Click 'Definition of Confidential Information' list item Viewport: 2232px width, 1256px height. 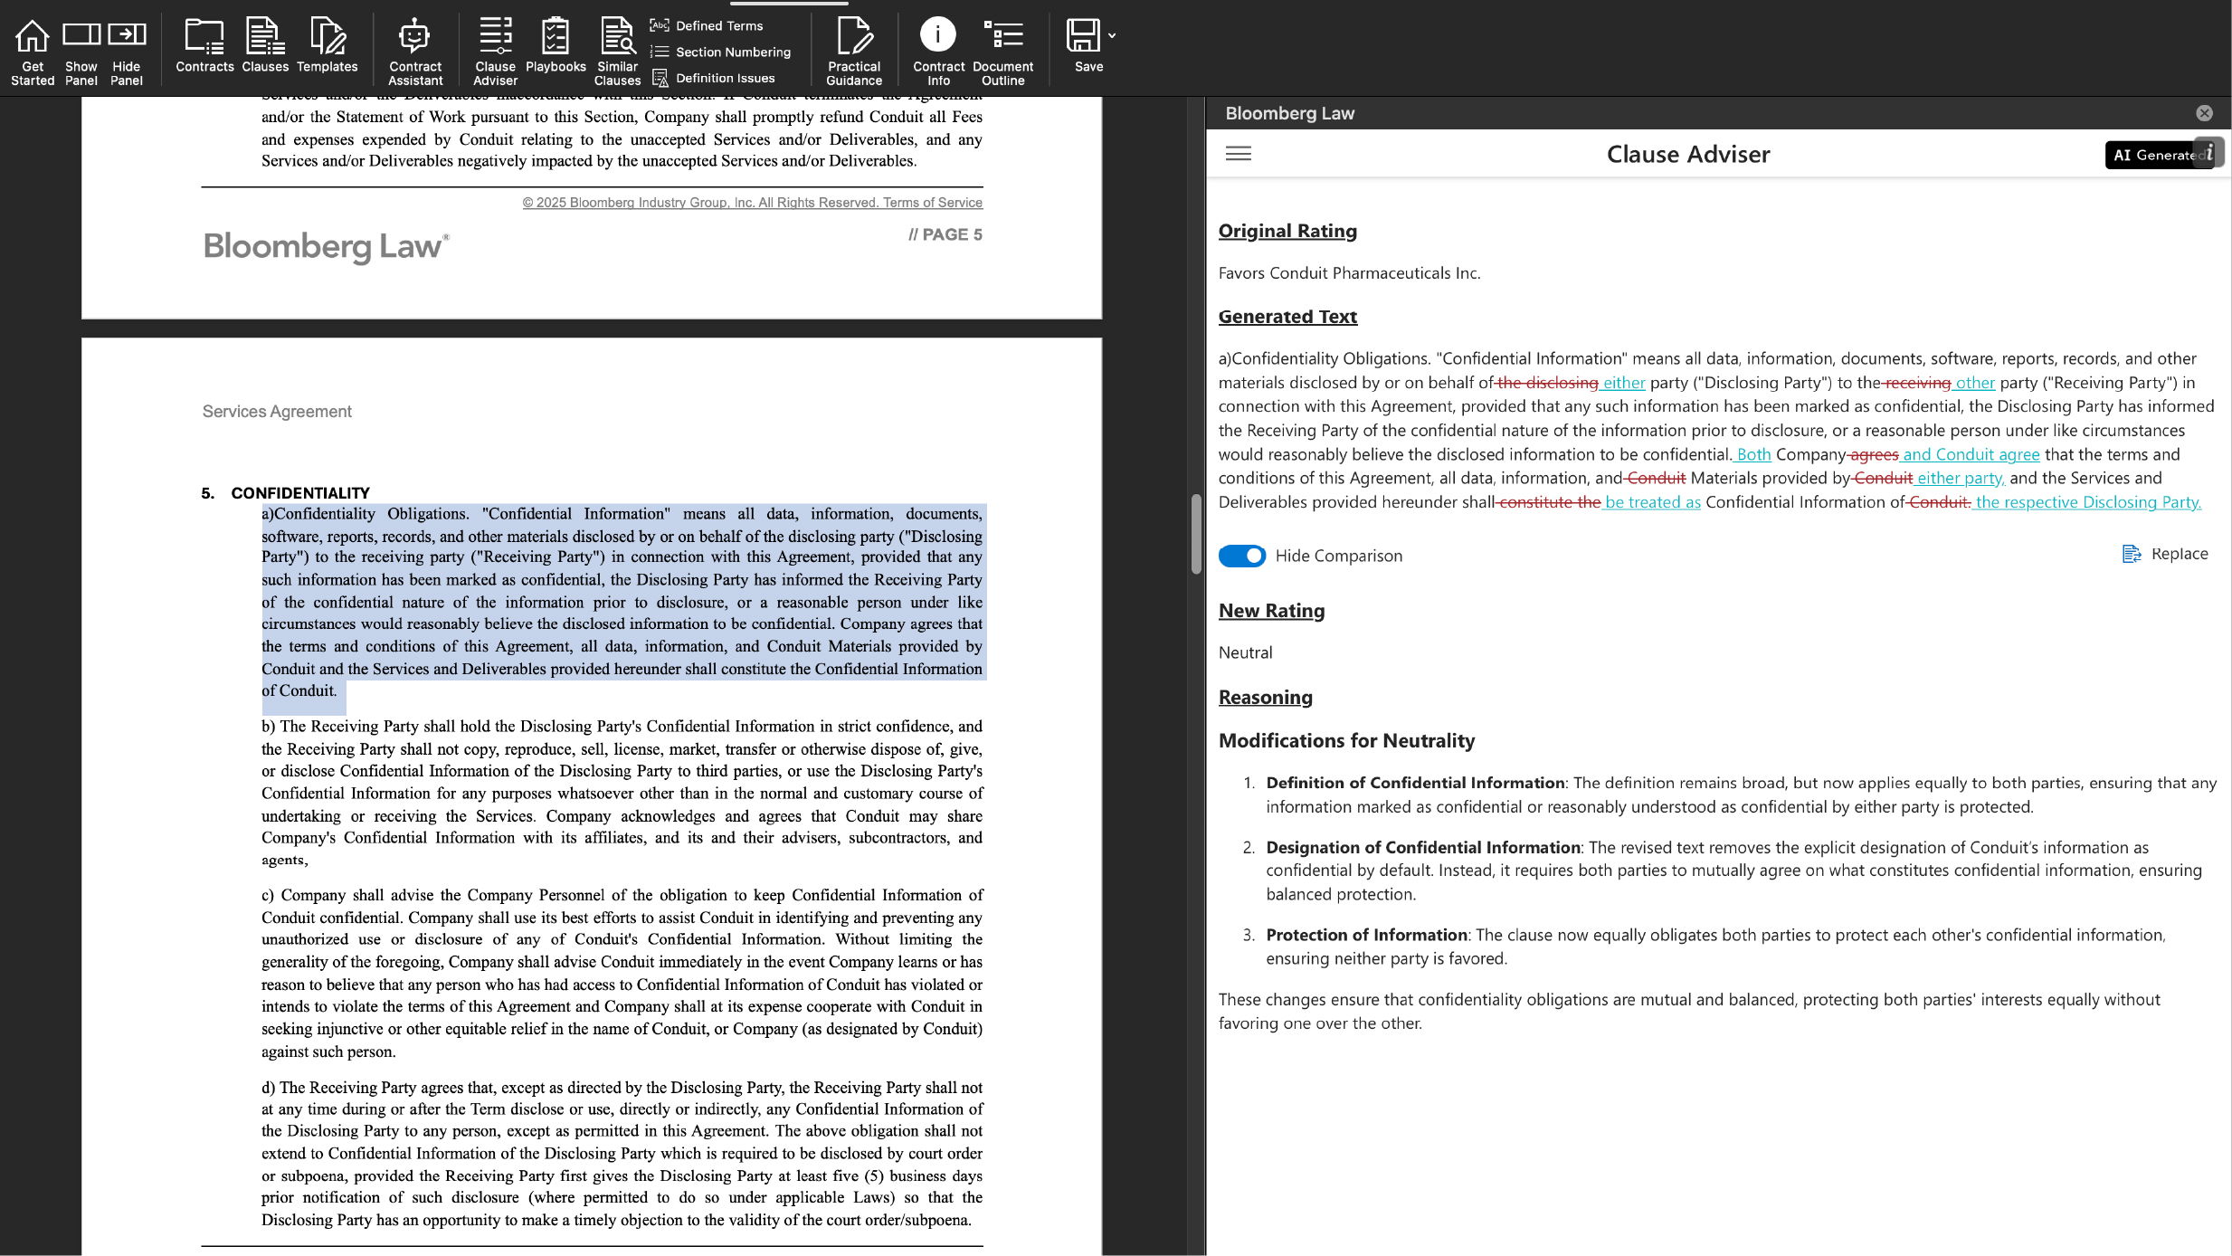tap(1742, 795)
